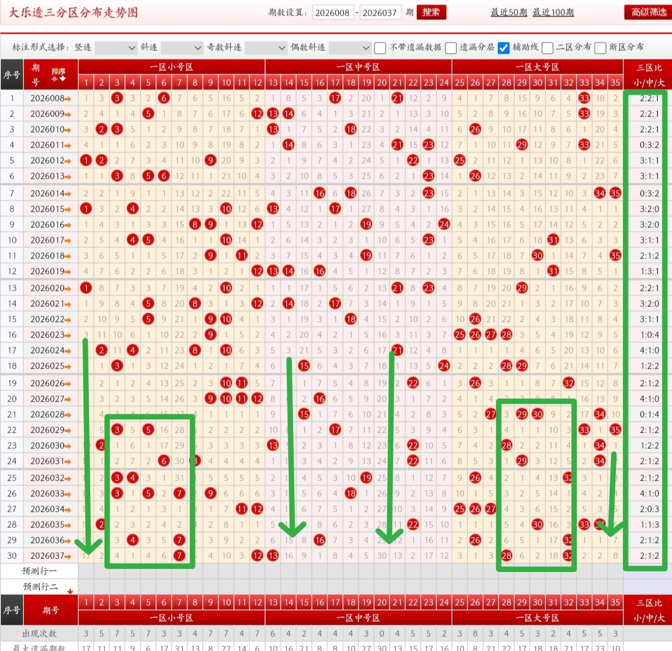672x651 pixels.
Task: Click the 高级筛选 advanced filter button
Action: point(648,12)
